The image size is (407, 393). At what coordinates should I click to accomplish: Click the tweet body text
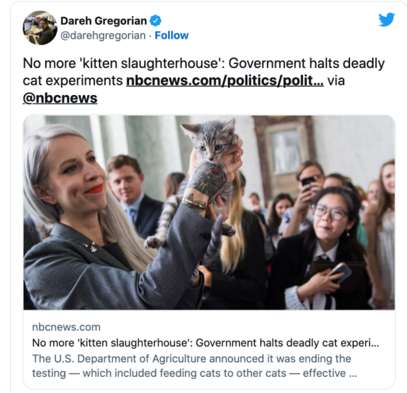(203, 80)
